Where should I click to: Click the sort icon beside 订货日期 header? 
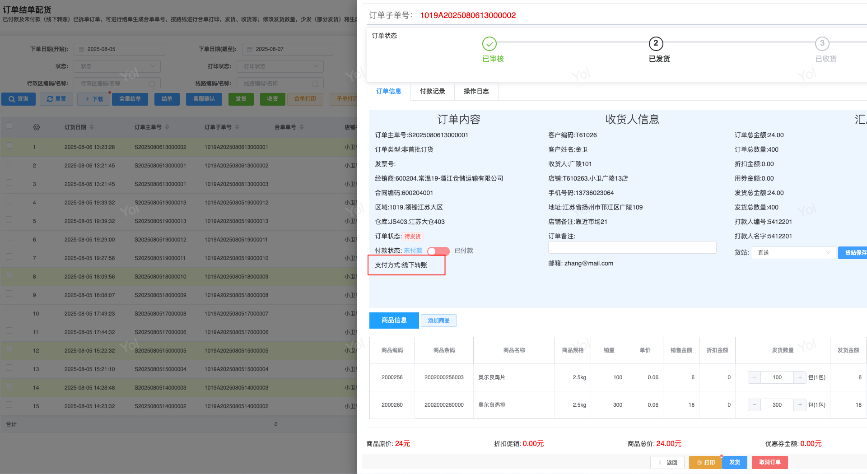click(x=92, y=127)
